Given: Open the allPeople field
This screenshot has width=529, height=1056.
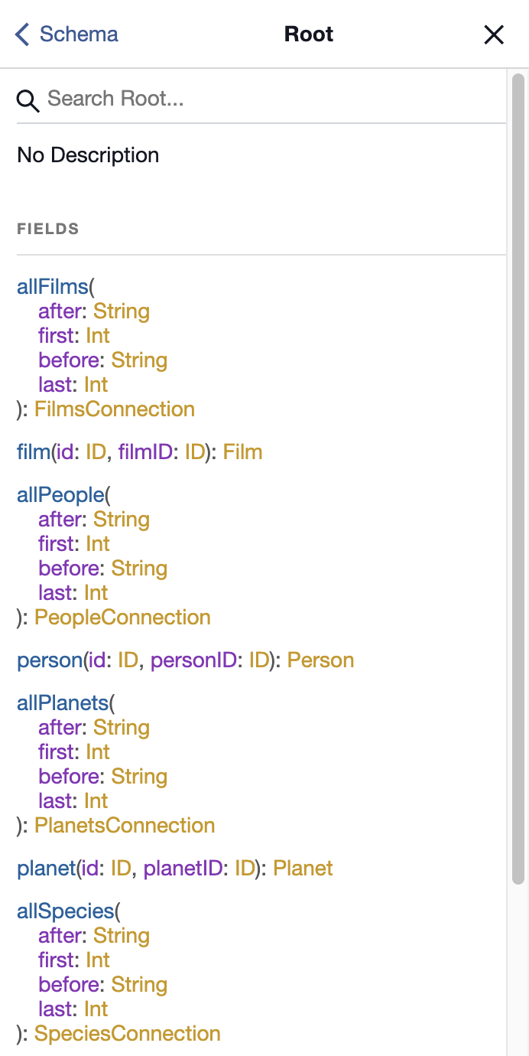Looking at the screenshot, I should pos(60,495).
